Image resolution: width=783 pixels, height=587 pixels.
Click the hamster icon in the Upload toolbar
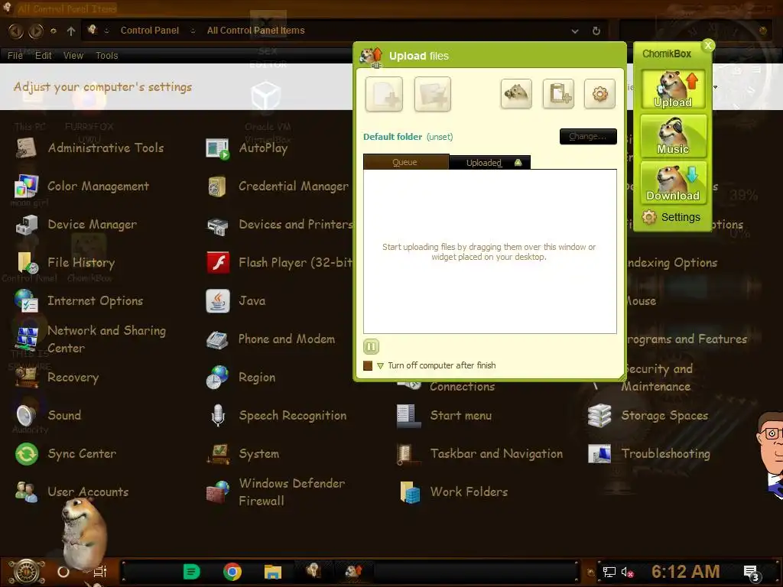tap(516, 93)
